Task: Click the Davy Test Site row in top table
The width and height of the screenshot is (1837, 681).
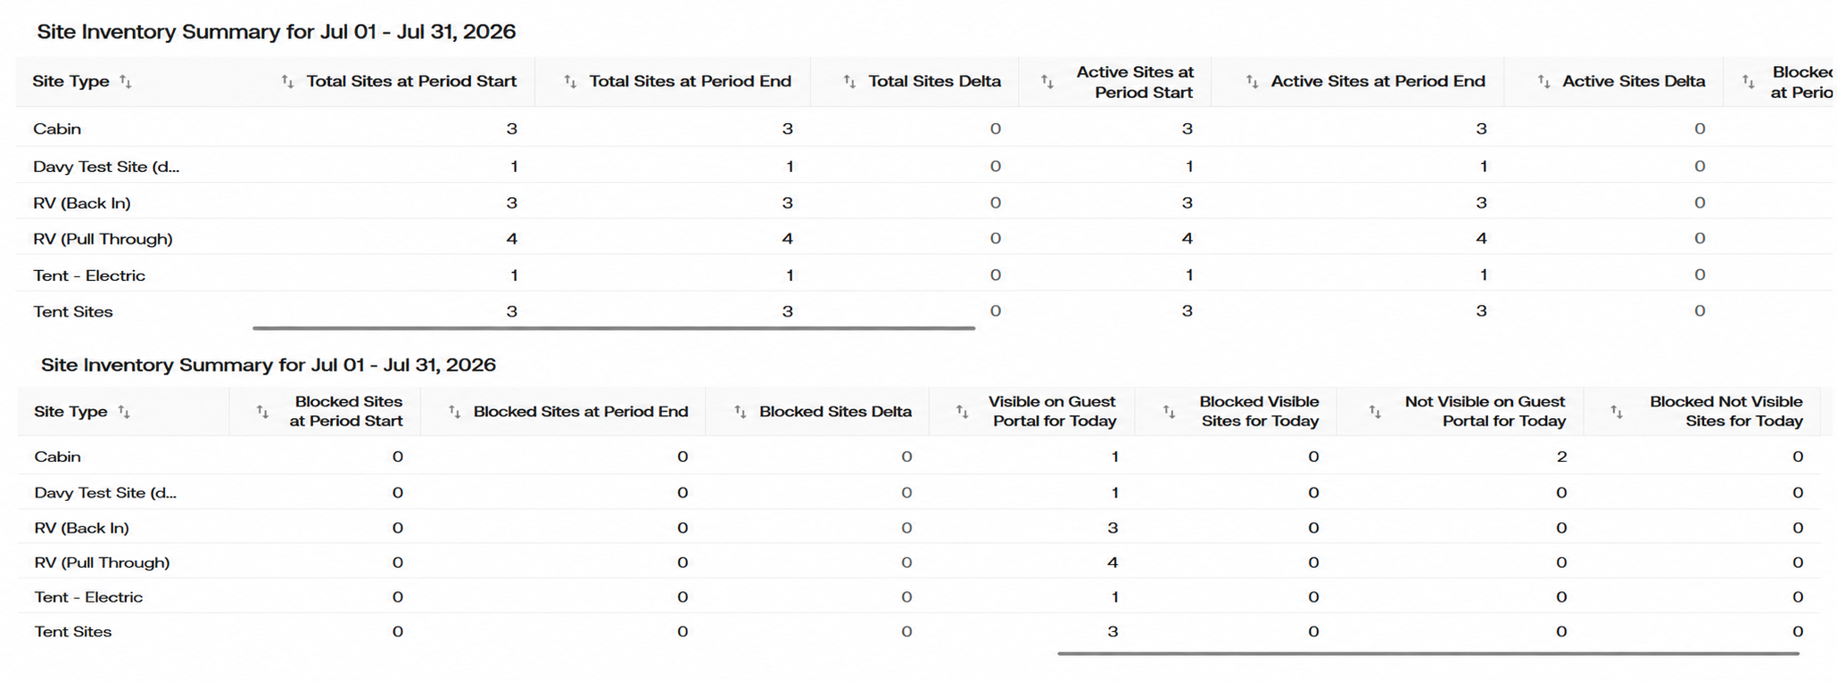Action: (924, 166)
